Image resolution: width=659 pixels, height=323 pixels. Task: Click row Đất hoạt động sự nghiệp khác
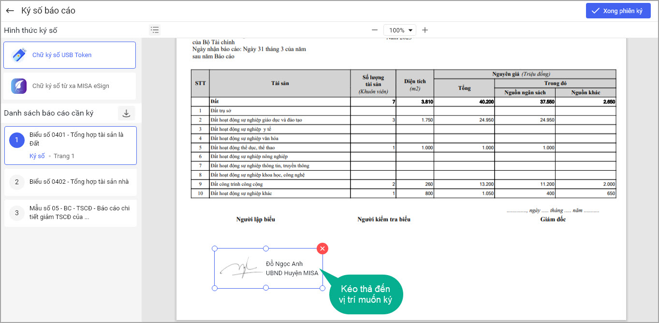pos(403,193)
